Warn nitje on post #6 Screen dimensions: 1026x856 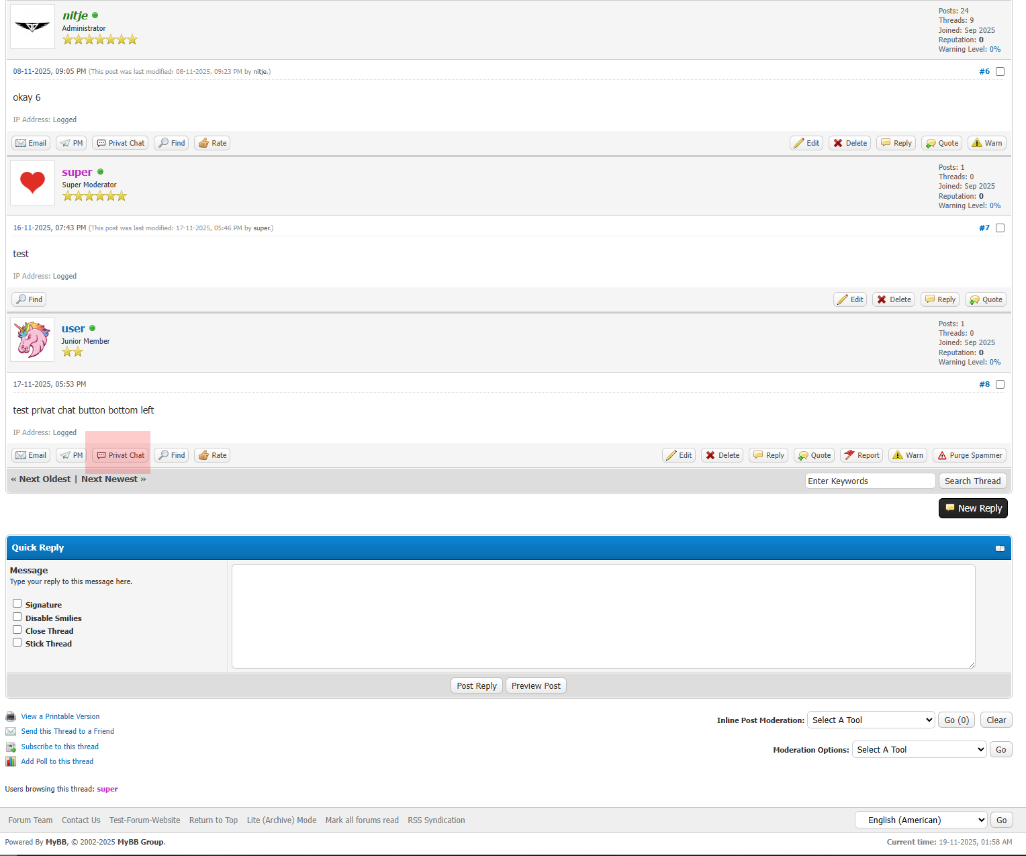click(986, 143)
